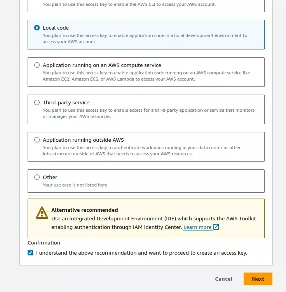Click 'Your use case is not listed here' text
Screen dimensions: 286x292
pyautogui.click(x=75, y=185)
